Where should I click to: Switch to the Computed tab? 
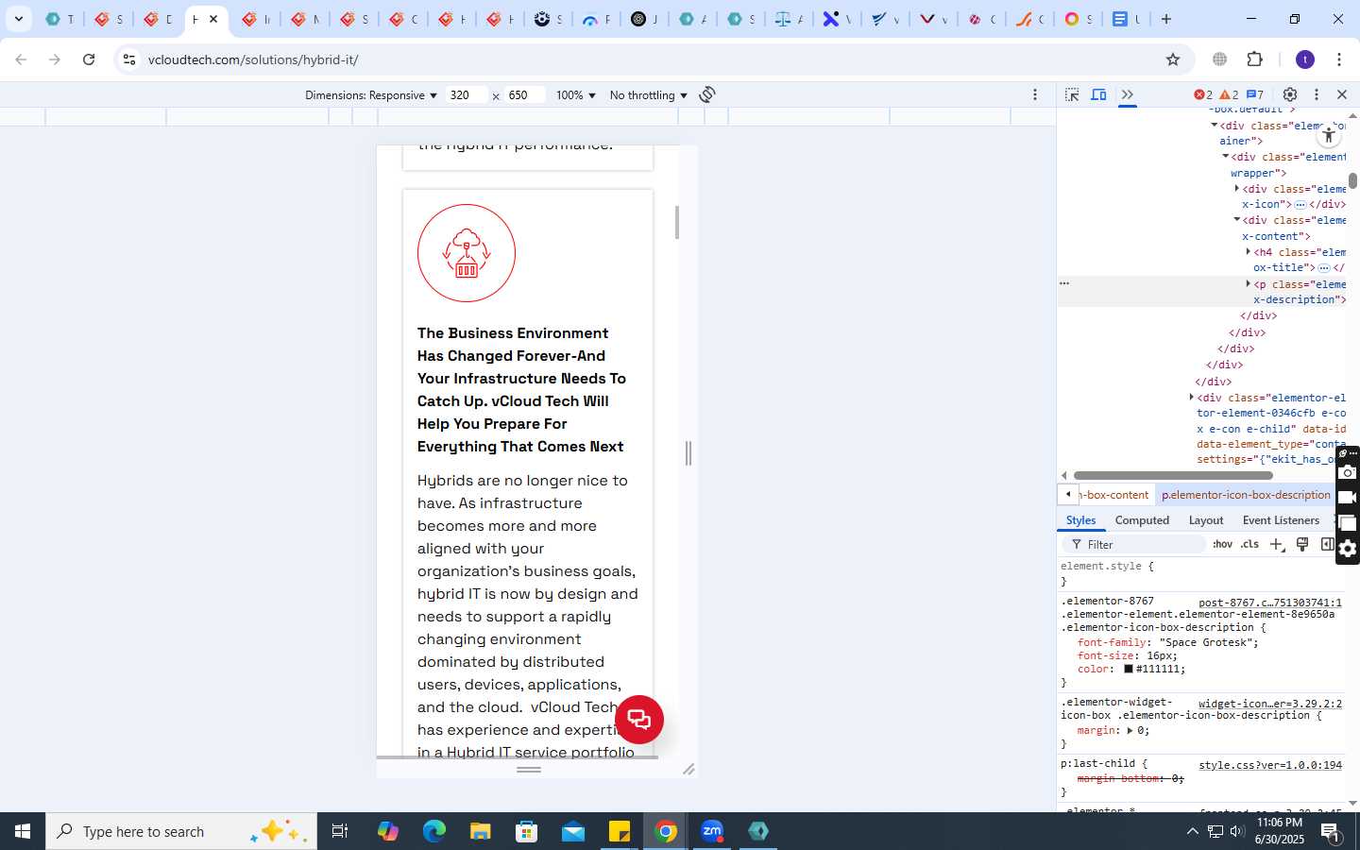tap(1142, 520)
